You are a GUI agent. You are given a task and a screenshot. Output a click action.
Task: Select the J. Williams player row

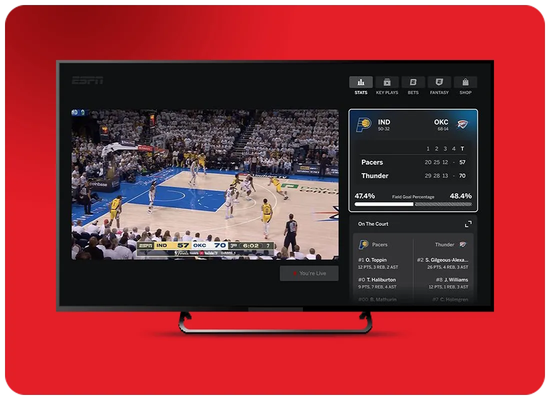(x=448, y=283)
